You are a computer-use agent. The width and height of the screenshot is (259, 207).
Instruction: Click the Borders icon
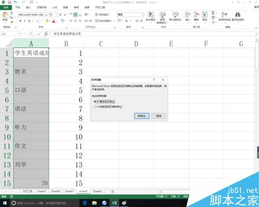(x=38, y=21)
